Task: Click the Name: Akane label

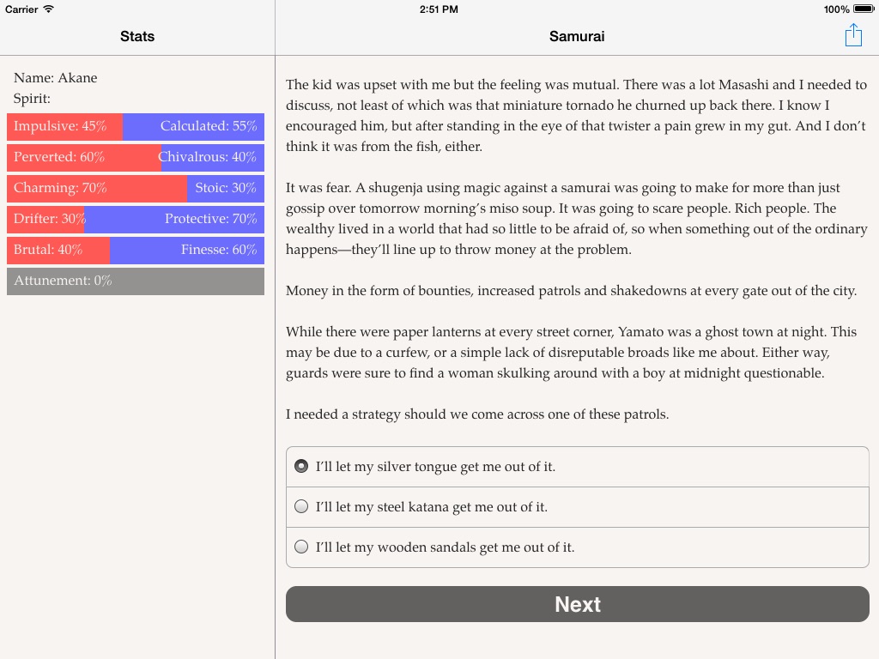Action: pos(56,78)
